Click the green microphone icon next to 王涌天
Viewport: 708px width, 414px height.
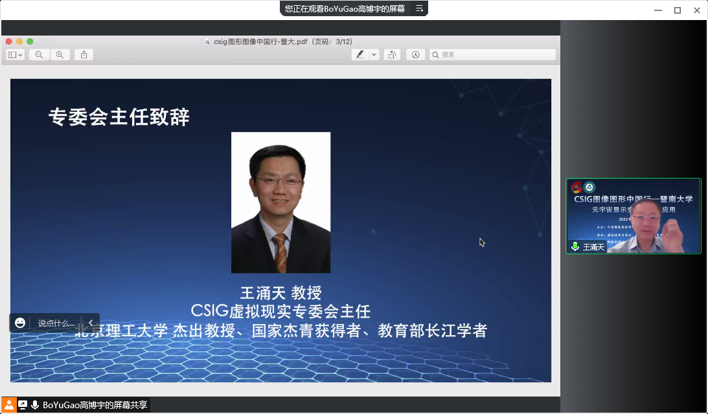click(575, 246)
